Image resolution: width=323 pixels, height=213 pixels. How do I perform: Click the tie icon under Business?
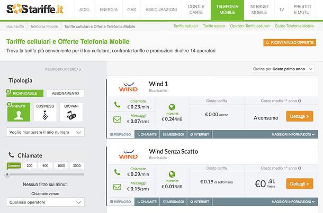pyautogui.click(x=45, y=115)
